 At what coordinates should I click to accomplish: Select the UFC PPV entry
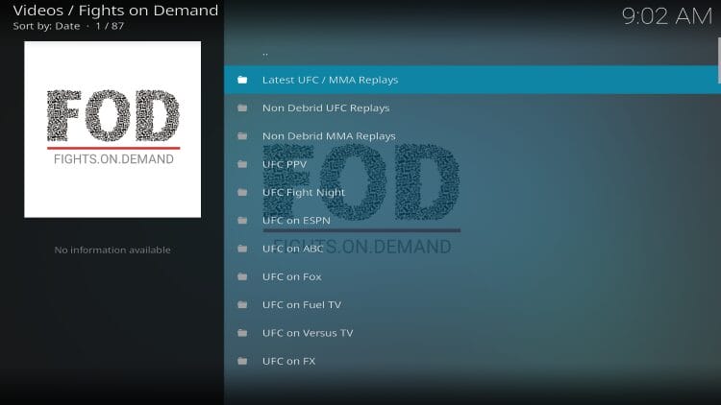tap(472, 164)
